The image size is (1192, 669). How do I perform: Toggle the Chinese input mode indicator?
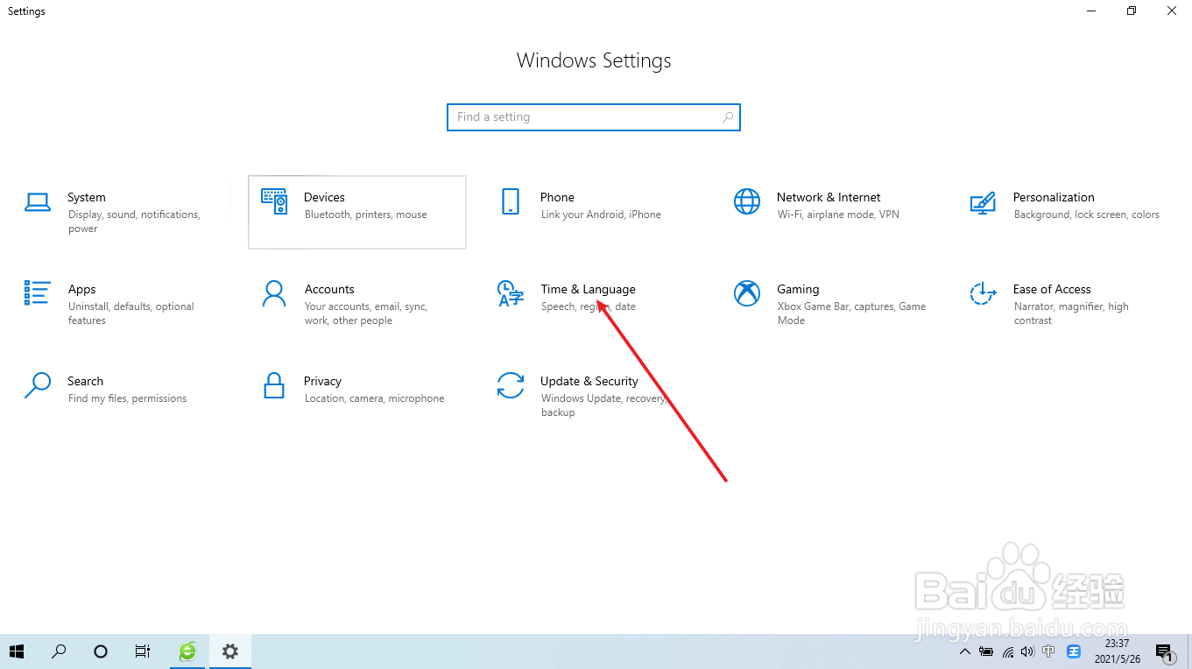[x=1049, y=651]
